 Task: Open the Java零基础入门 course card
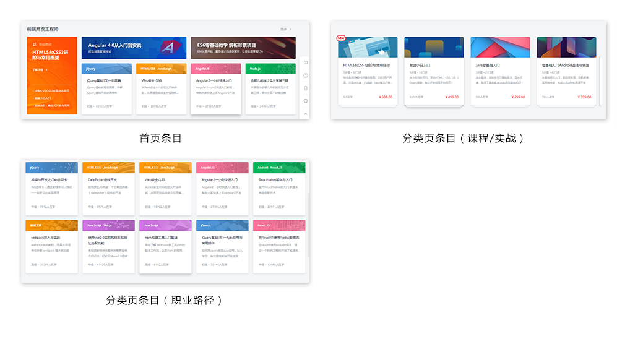(500, 71)
